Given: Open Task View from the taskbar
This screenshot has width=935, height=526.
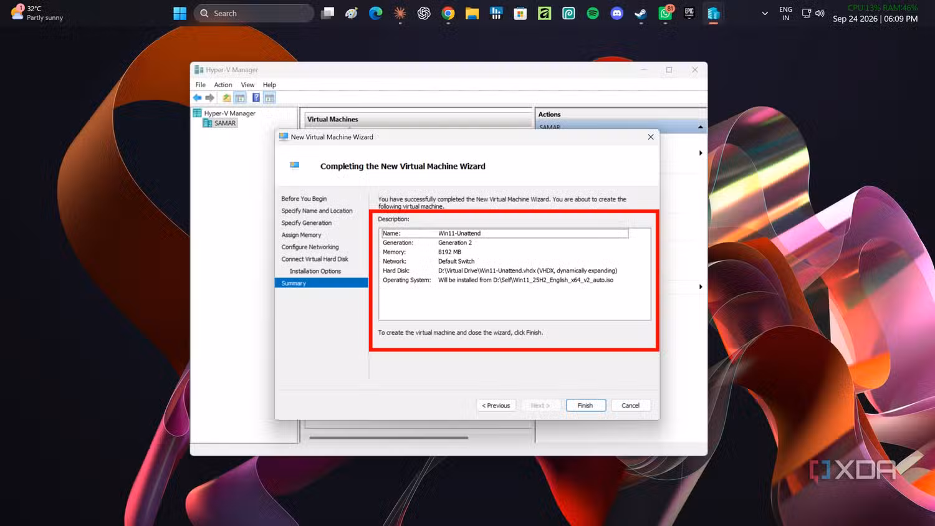Looking at the screenshot, I should 327,13.
